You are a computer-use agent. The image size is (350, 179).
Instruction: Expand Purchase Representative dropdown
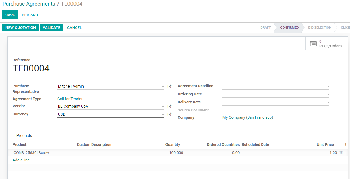pyautogui.click(x=163, y=86)
